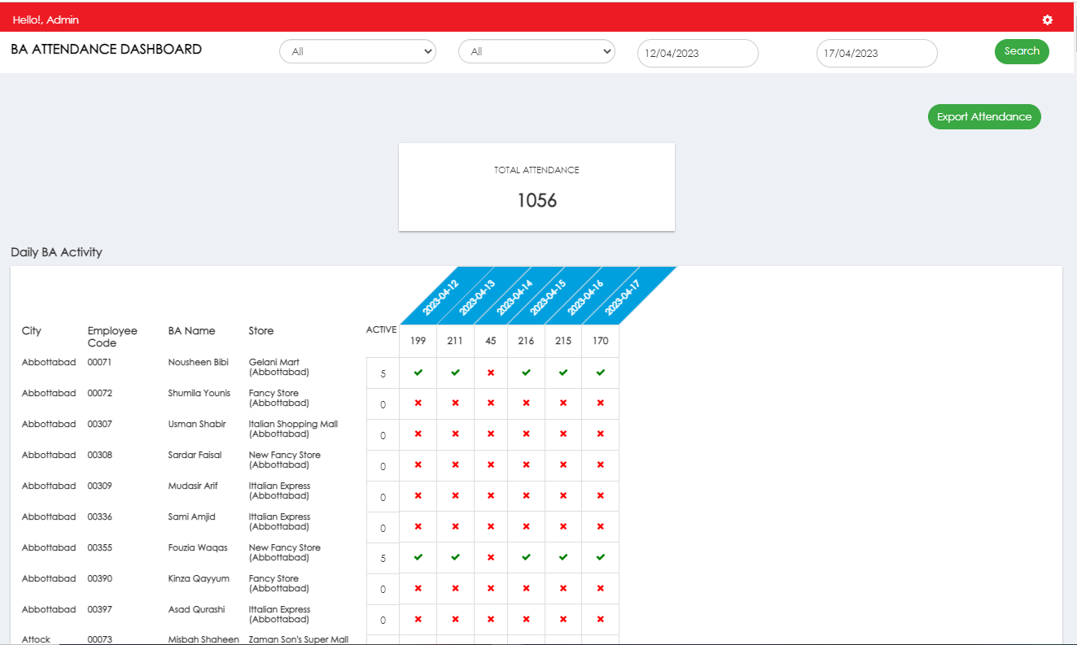
Task: Click the Daily BA Activity heading
Action: 56,252
